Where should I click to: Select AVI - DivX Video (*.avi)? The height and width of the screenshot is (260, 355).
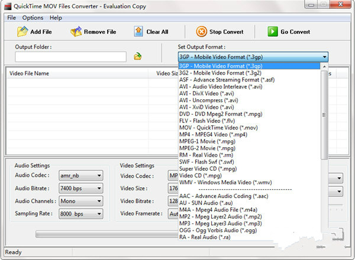pyautogui.click(x=249, y=93)
